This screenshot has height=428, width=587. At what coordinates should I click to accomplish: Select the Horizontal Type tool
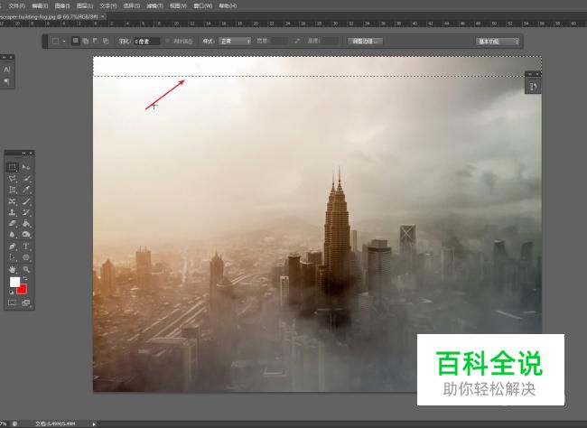[x=26, y=247]
